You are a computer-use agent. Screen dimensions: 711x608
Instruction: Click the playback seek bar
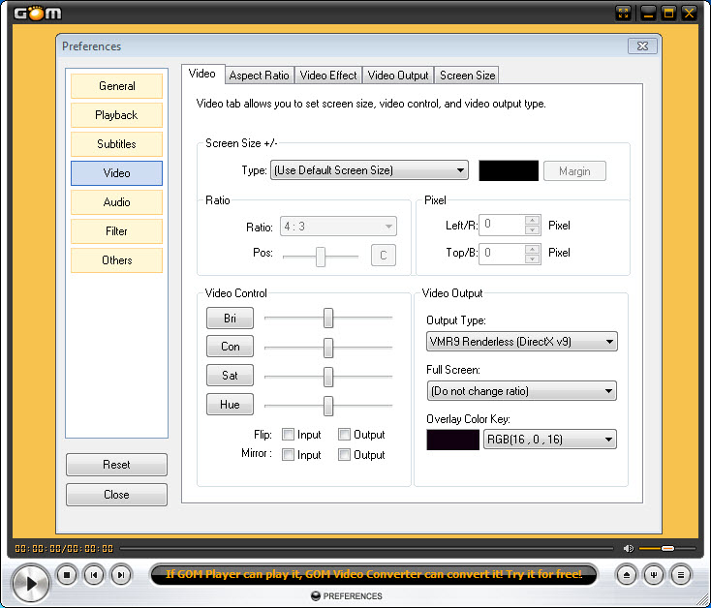(x=366, y=549)
